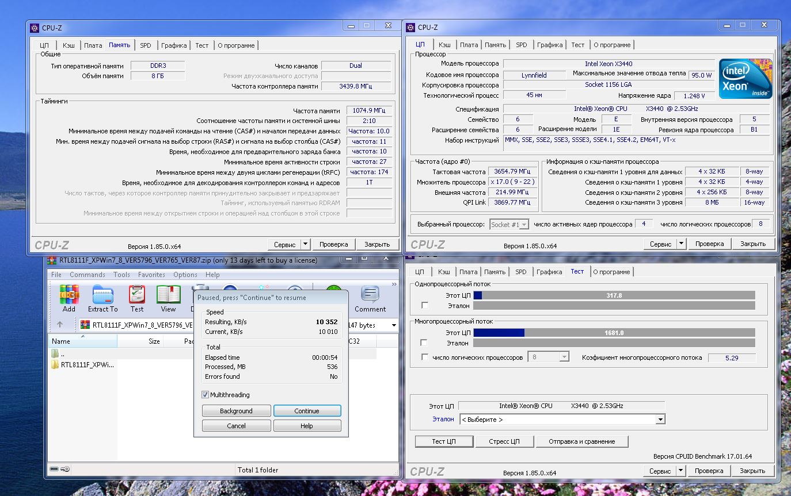Open Сервис arrow in processor CPU-Z window
The height and width of the screenshot is (496, 791).
coord(682,244)
